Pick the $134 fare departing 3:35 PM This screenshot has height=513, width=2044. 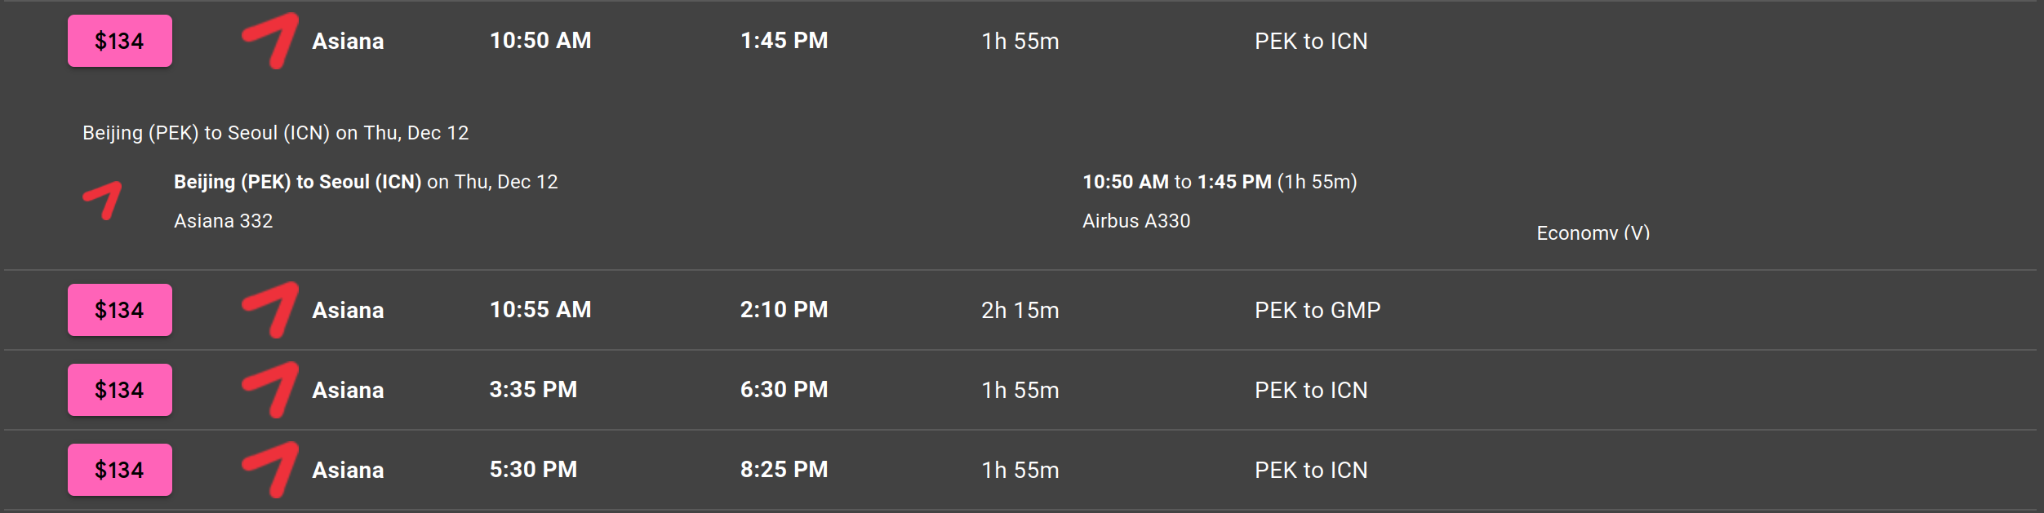tap(120, 390)
